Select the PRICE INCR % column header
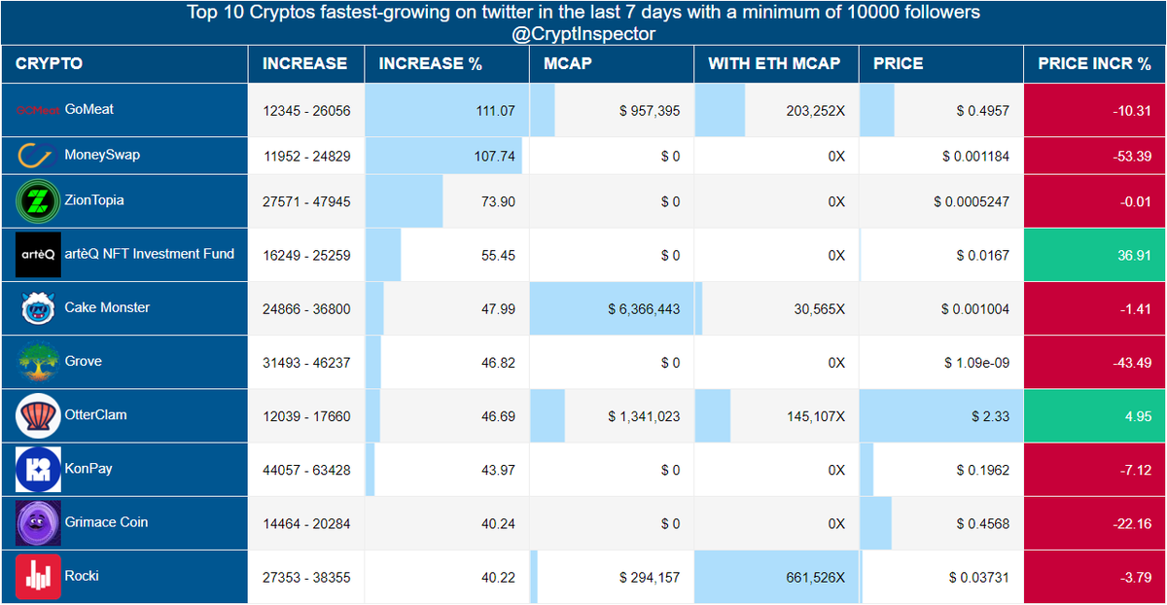1167x605 pixels. click(x=1095, y=63)
